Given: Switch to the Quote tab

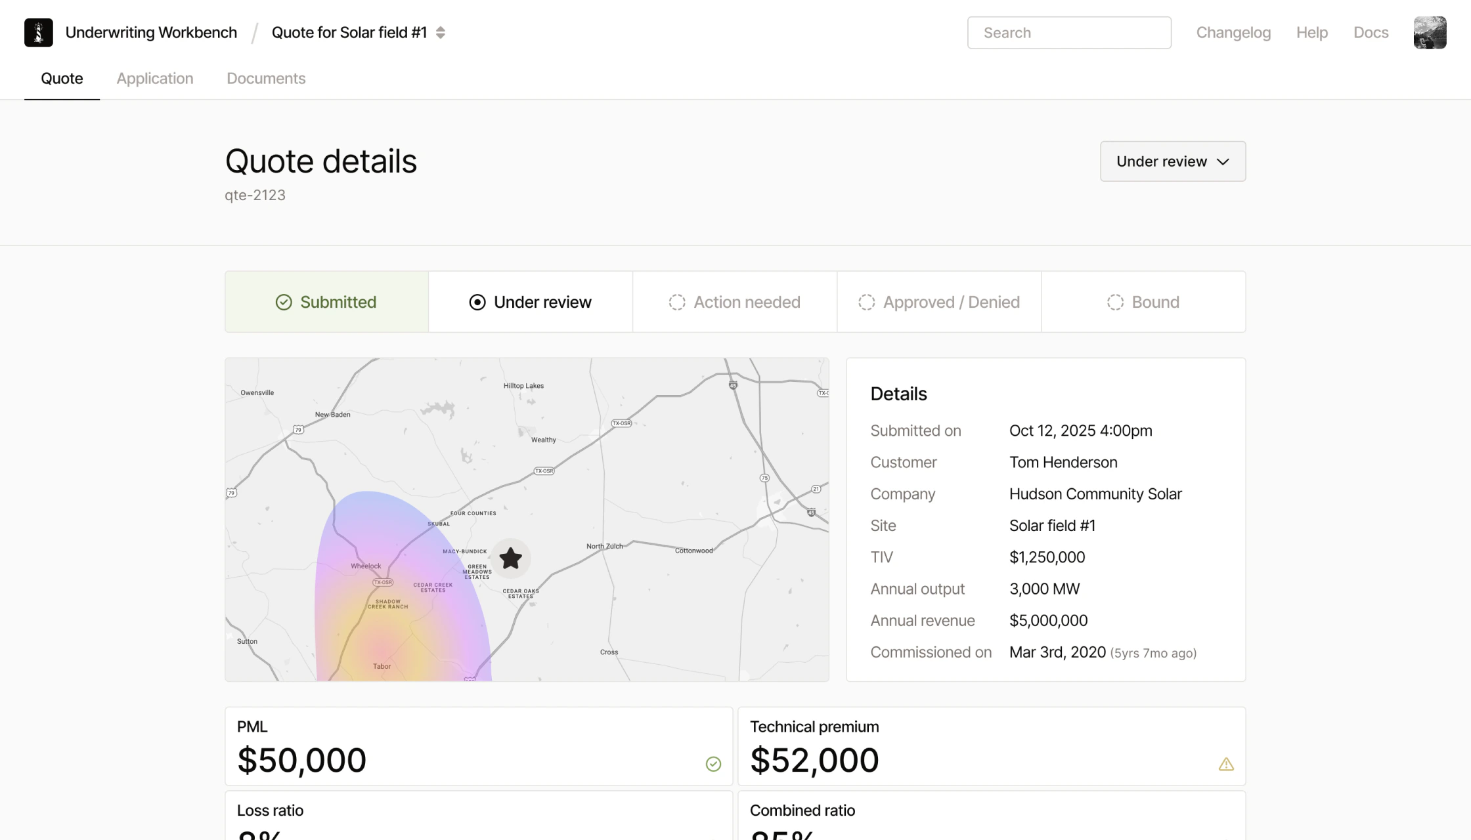Looking at the screenshot, I should coord(62,79).
